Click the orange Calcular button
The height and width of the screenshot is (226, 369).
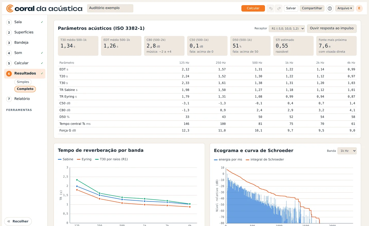[x=253, y=8]
